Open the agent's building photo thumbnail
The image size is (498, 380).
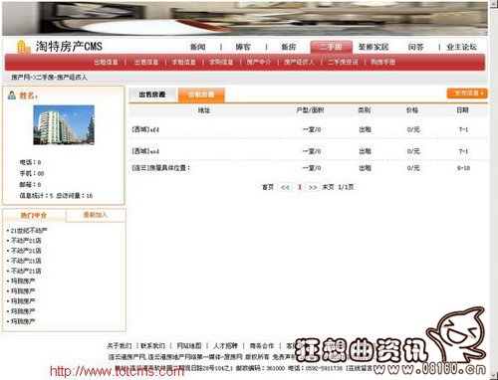[64, 125]
